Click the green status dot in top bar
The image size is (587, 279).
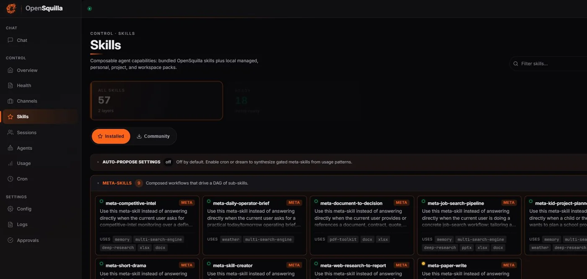(89, 8)
